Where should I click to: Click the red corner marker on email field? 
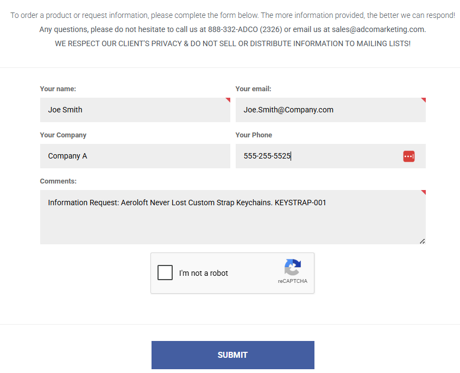[x=423, y=100]
